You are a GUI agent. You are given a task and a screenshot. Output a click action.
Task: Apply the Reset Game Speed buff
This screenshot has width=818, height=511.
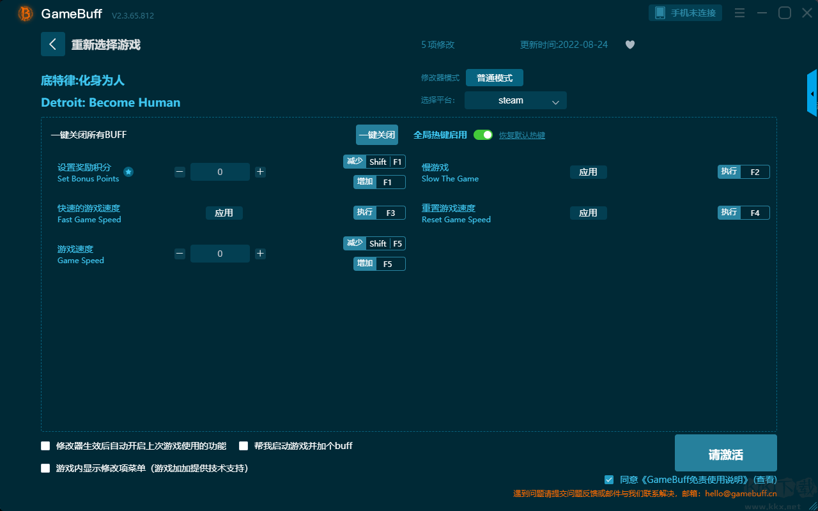coord(589,213)
